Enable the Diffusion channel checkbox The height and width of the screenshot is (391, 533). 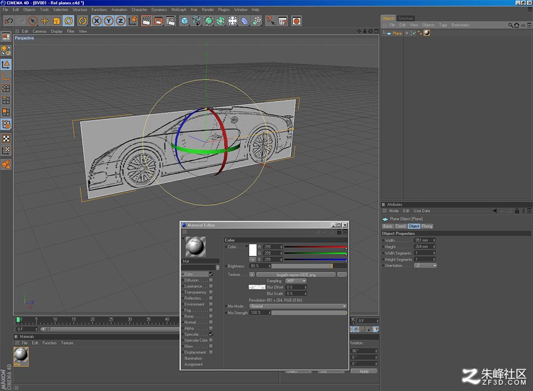point(211,281)
